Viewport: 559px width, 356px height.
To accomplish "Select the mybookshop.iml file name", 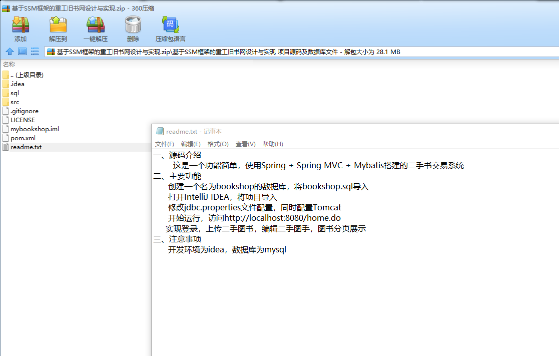I will 35,129.
